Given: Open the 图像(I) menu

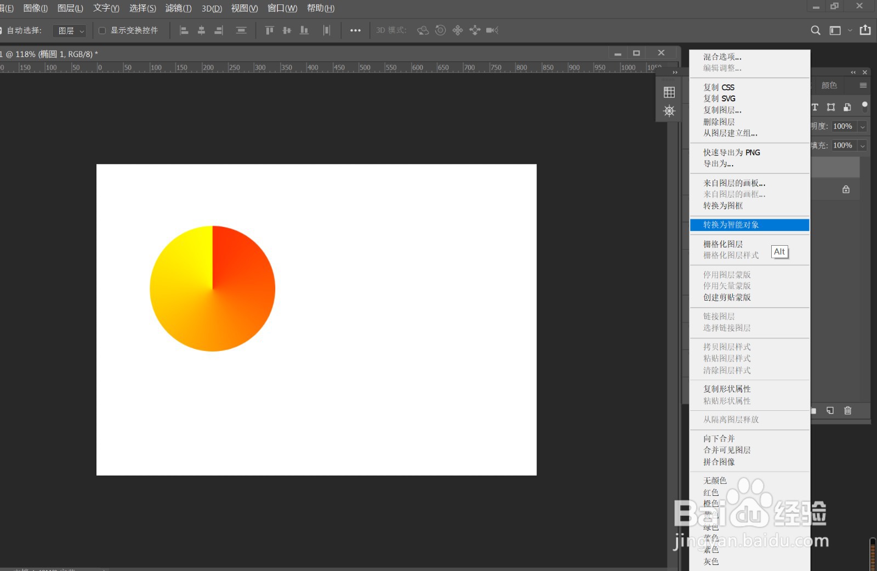Looking at the screenshot, I should point(35,8).
